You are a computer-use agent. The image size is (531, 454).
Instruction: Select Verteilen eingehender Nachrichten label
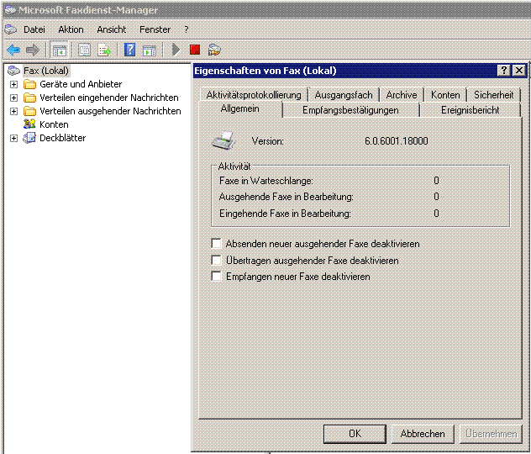click(108, 98)
